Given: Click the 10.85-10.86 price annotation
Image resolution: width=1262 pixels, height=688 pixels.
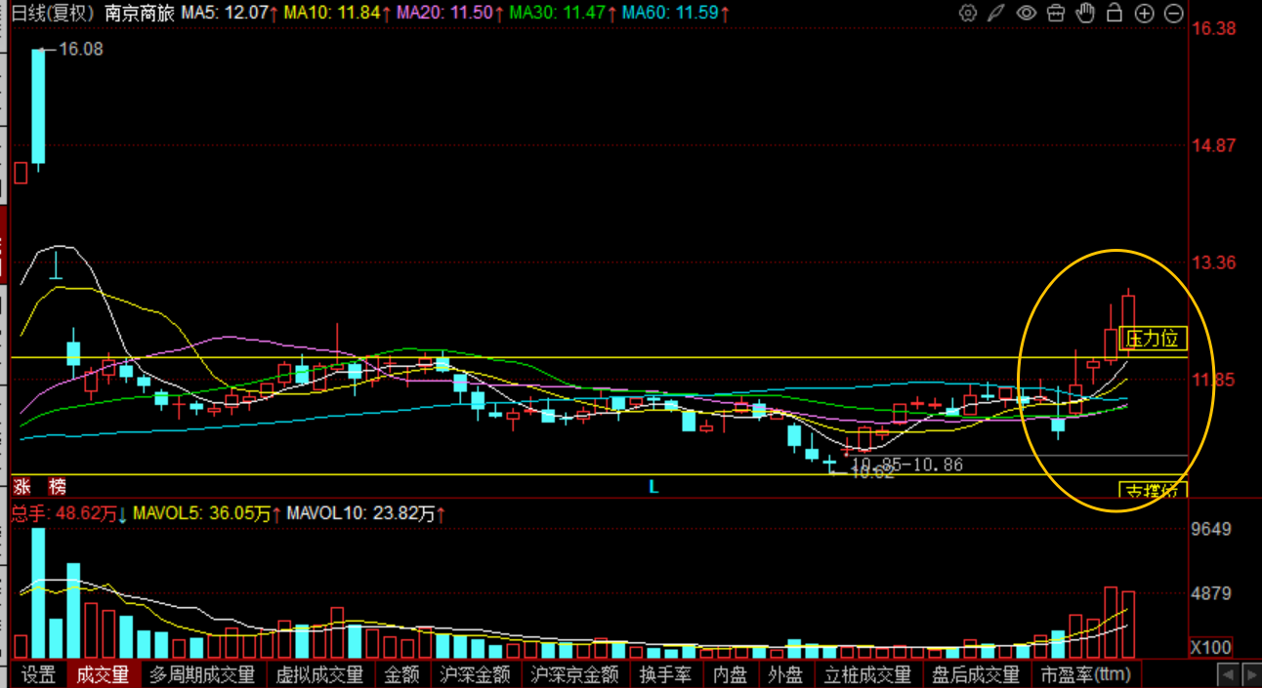Looking at the screenshot, I should tap(907, 465).
